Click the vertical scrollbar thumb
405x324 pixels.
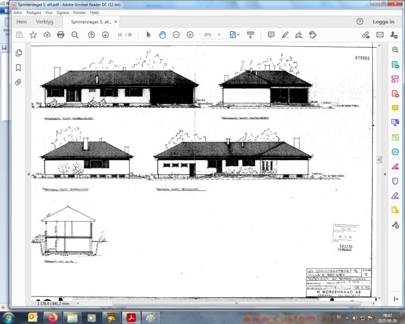(x=379, y=160)
